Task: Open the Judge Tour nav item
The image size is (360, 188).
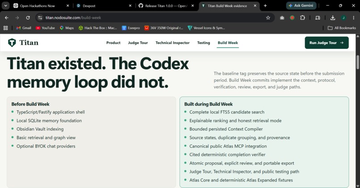Action: point(138,43)
